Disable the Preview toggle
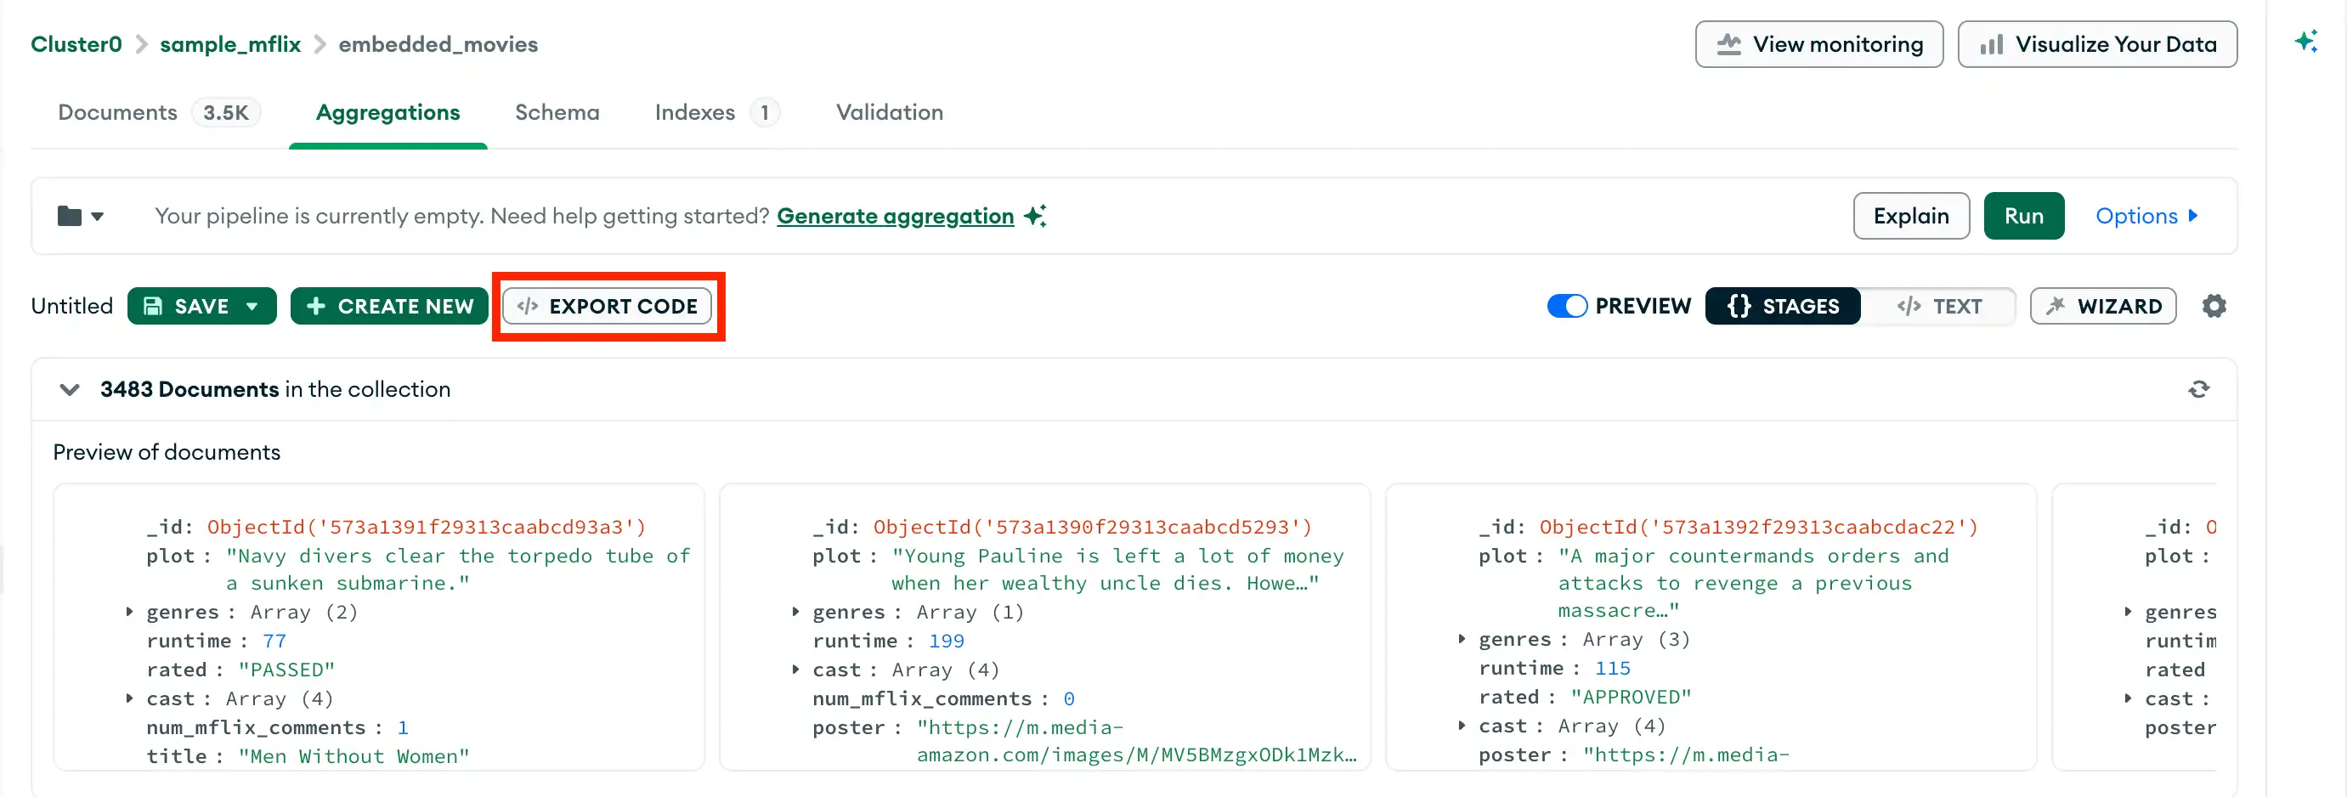Image resolution: width=2347 pixels, height=797 pixels. coord(1566,306)
